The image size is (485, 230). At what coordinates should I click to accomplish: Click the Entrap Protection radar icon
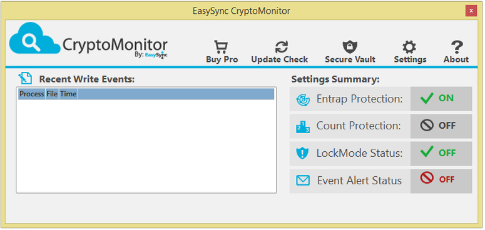point(303,100)
